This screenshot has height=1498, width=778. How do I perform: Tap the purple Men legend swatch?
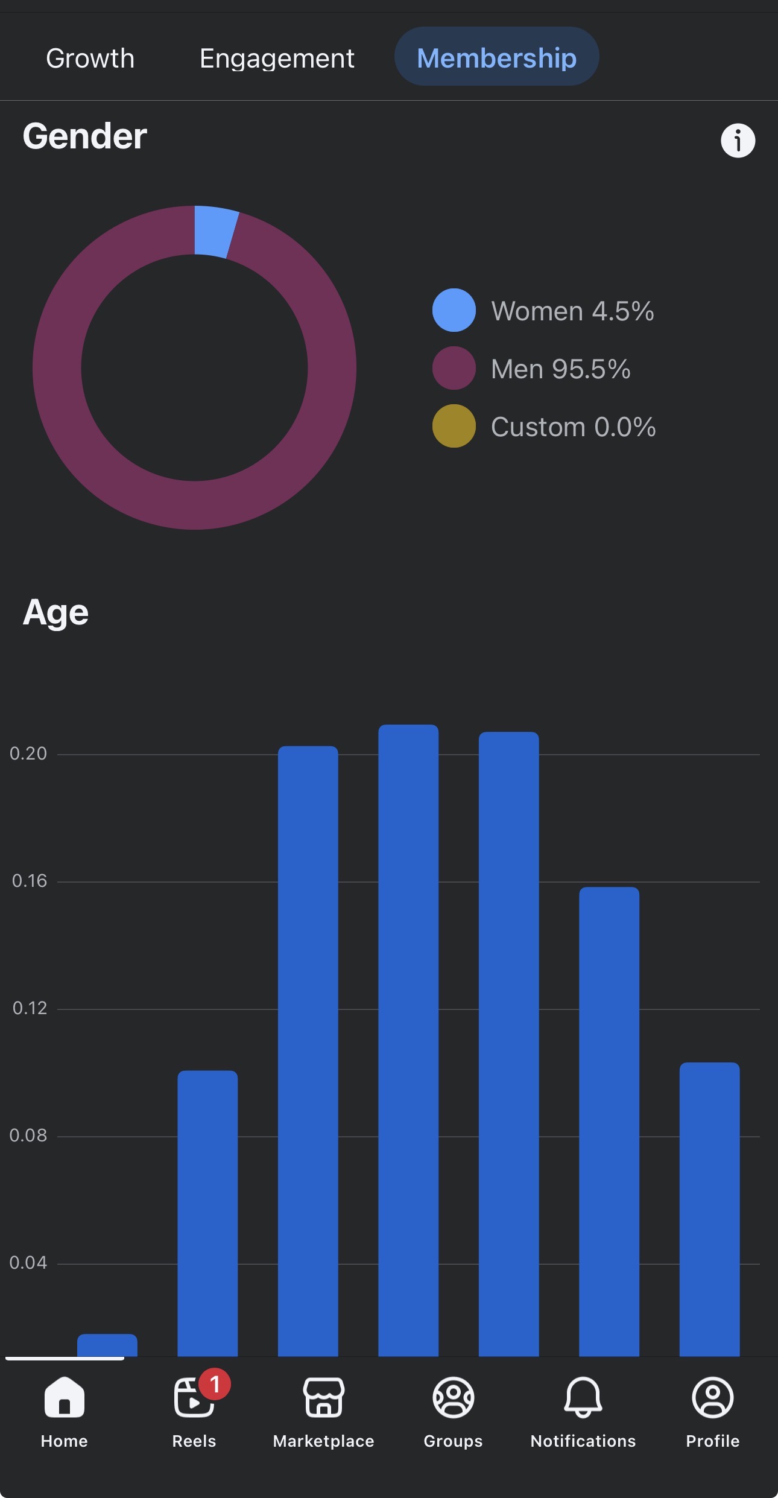454,368
